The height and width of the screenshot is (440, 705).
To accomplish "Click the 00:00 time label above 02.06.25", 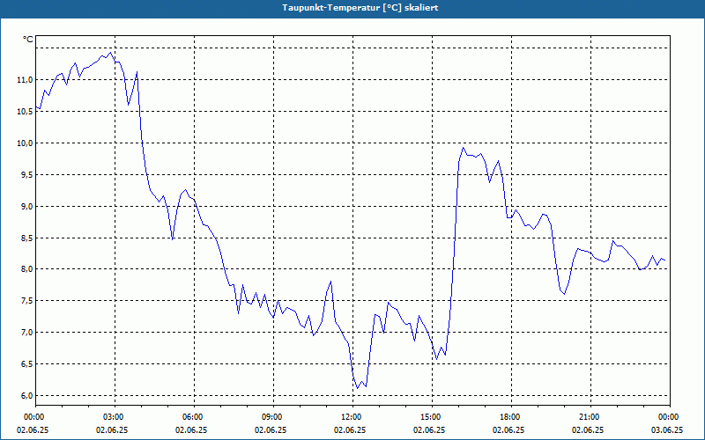I will [33, 417].
